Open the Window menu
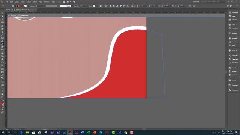The image size is (240, 135). coord(46,2)
